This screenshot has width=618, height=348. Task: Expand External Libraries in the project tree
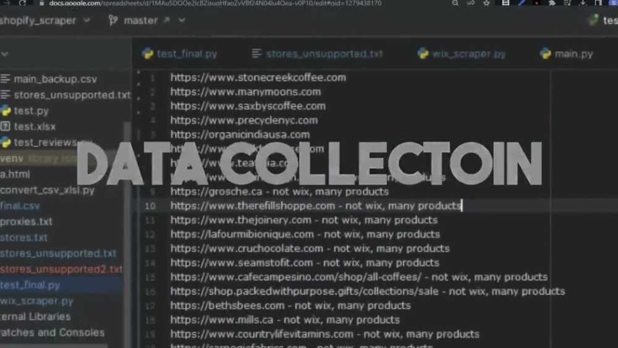click(35, 317)
